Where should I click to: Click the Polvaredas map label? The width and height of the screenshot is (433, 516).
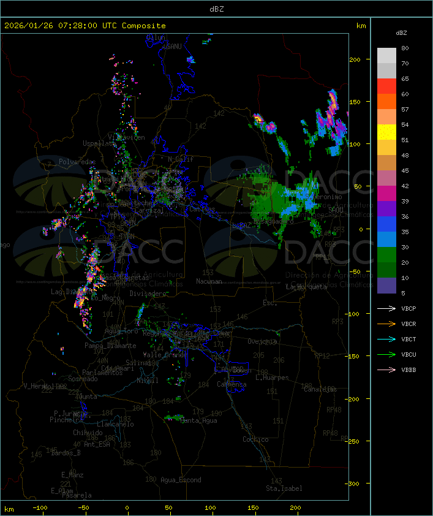77,162
